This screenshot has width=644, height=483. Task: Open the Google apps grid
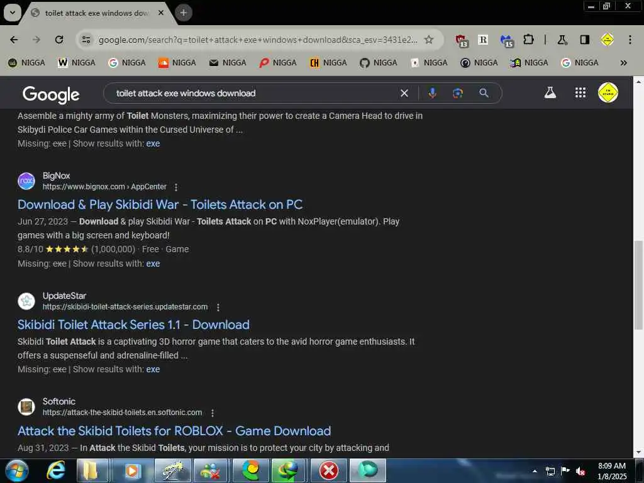[580, 92]
